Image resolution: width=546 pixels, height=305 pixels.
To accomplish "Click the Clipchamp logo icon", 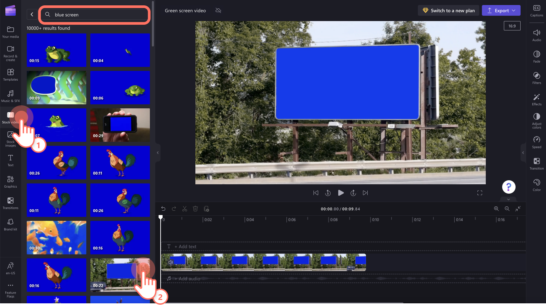I will [10, 10].
